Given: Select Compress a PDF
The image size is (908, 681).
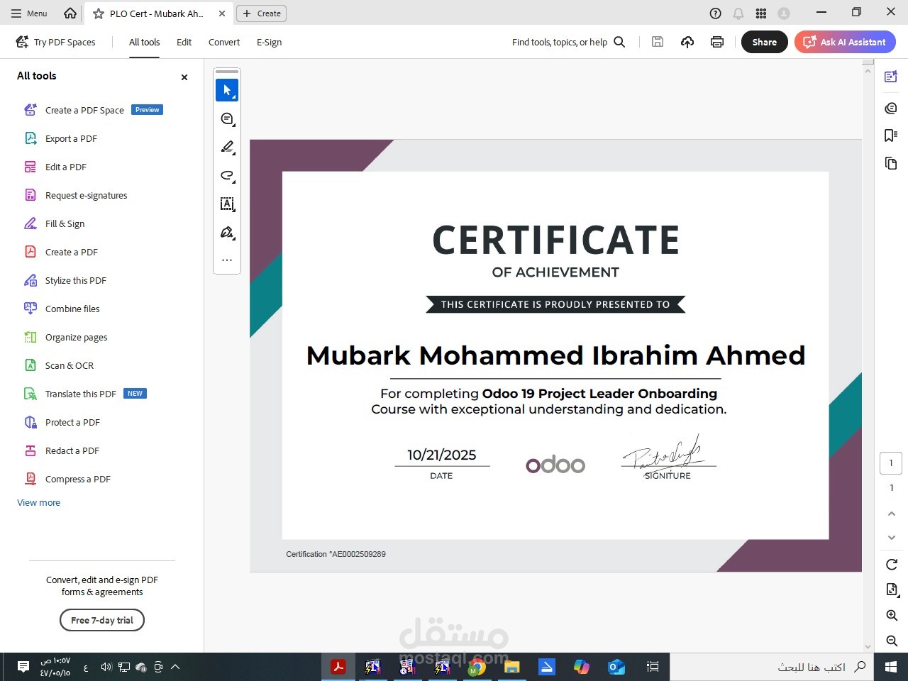Looking at the screenshot, I should click(x=67, y=479).
